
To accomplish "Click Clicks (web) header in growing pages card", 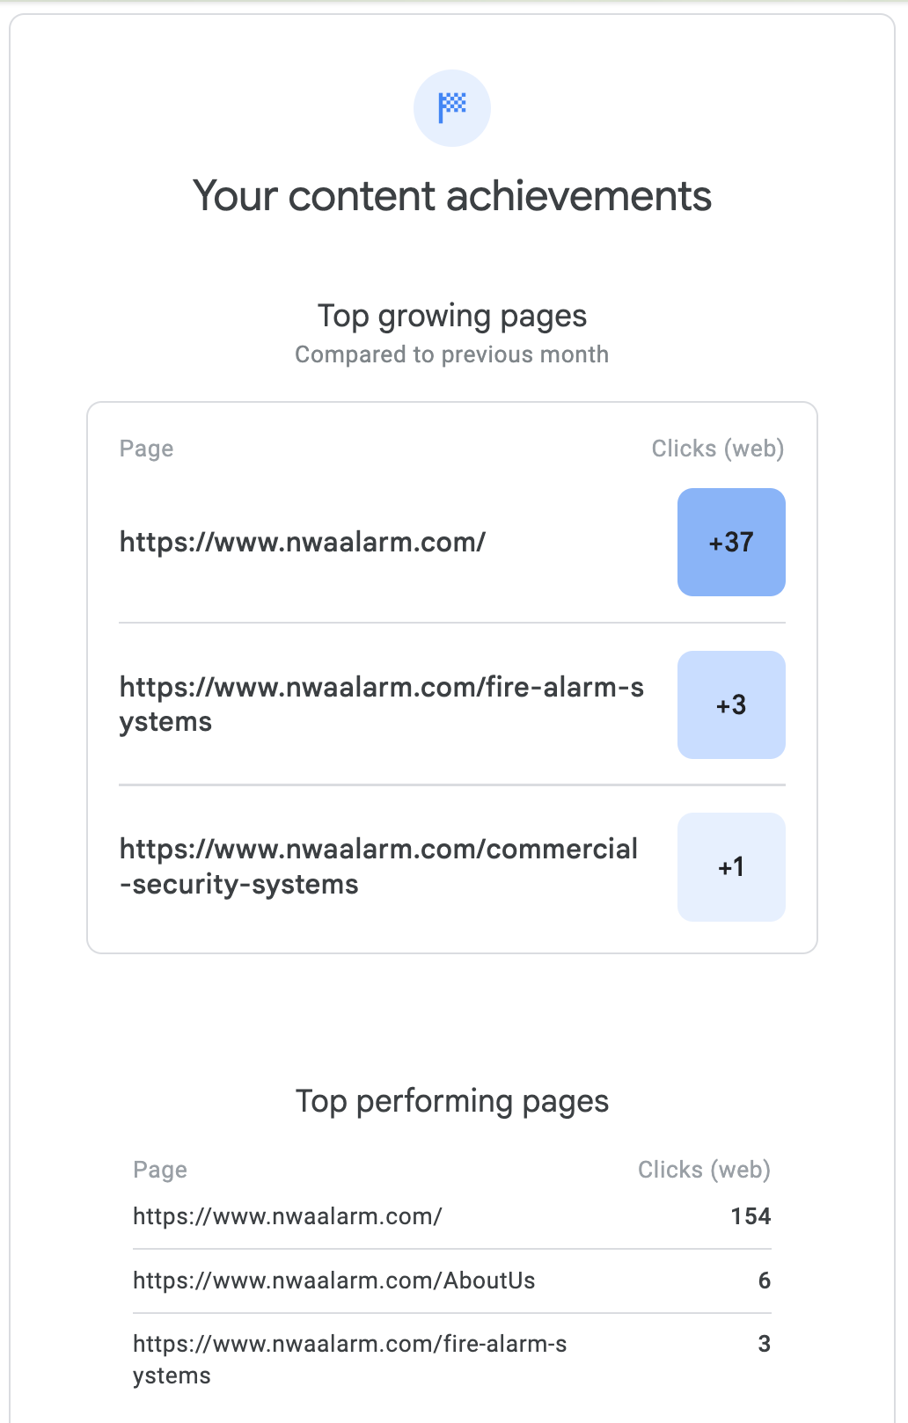I will (717, 449).
